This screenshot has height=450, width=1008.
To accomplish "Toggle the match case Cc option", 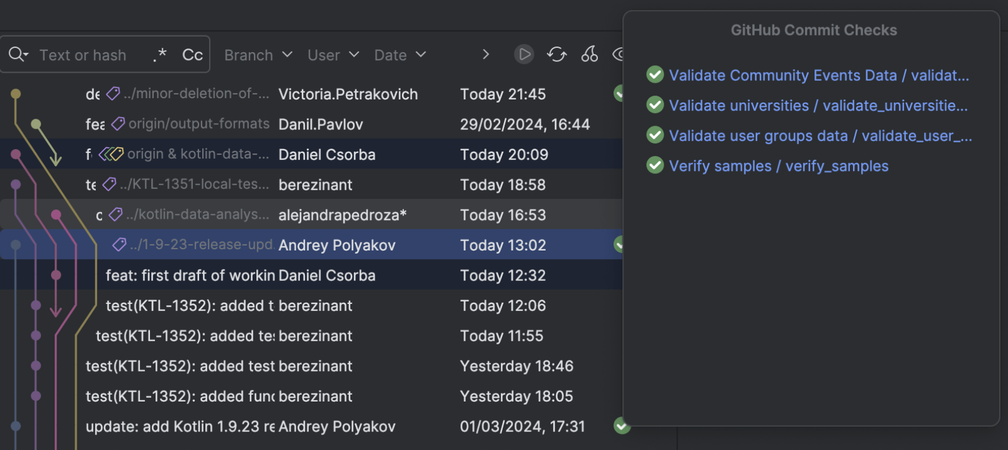I will 192,55.
